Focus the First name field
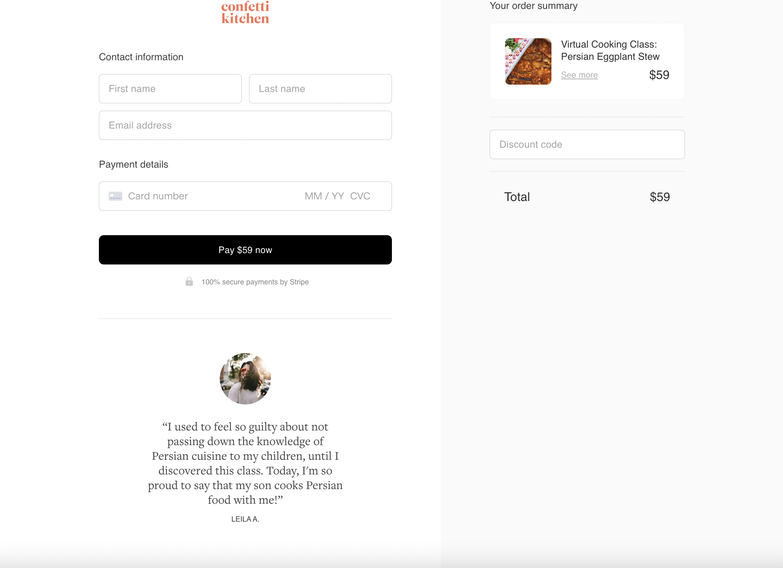Image resolution: width=783 pixels, height=568 pixels. [170, 89]
